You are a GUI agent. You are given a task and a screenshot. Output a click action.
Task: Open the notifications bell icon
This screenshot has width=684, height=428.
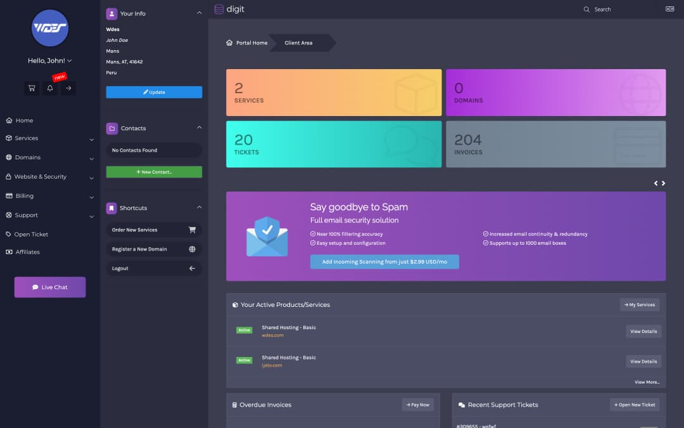pyautogui.click(x=50, y=88)
